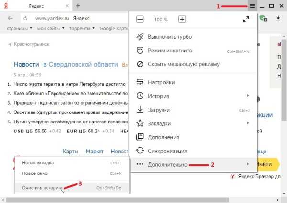Select Очистить историю in submenu
The height and width of the screenshot is (203, 287).
click(42, 187)
